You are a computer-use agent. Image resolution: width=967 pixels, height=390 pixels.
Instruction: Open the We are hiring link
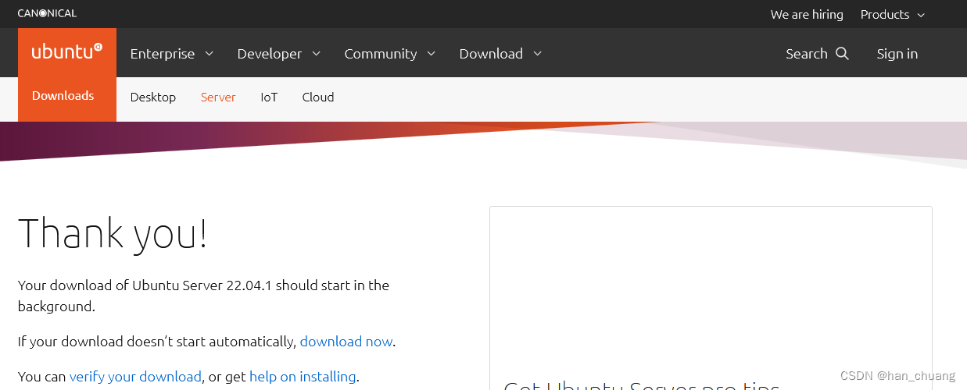(807, 14)
